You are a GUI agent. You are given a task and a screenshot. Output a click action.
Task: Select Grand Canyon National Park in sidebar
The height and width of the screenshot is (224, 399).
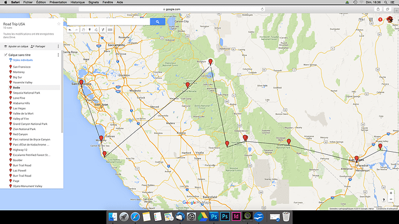click(x=30, y=124)
